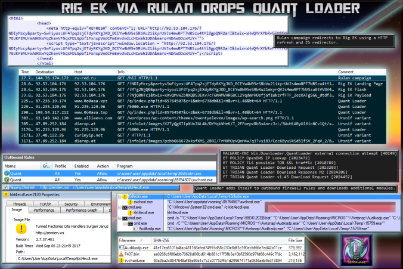The width and height of the screenshot is (403, 269).
Task: Click console icon of cmd.exe running 2CEB.bat
Action: (125, 218)
